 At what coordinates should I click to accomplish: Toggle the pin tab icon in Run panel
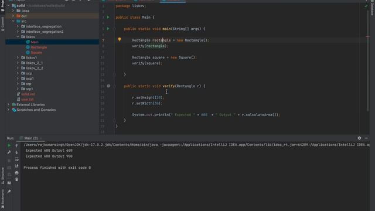(9, 192)
